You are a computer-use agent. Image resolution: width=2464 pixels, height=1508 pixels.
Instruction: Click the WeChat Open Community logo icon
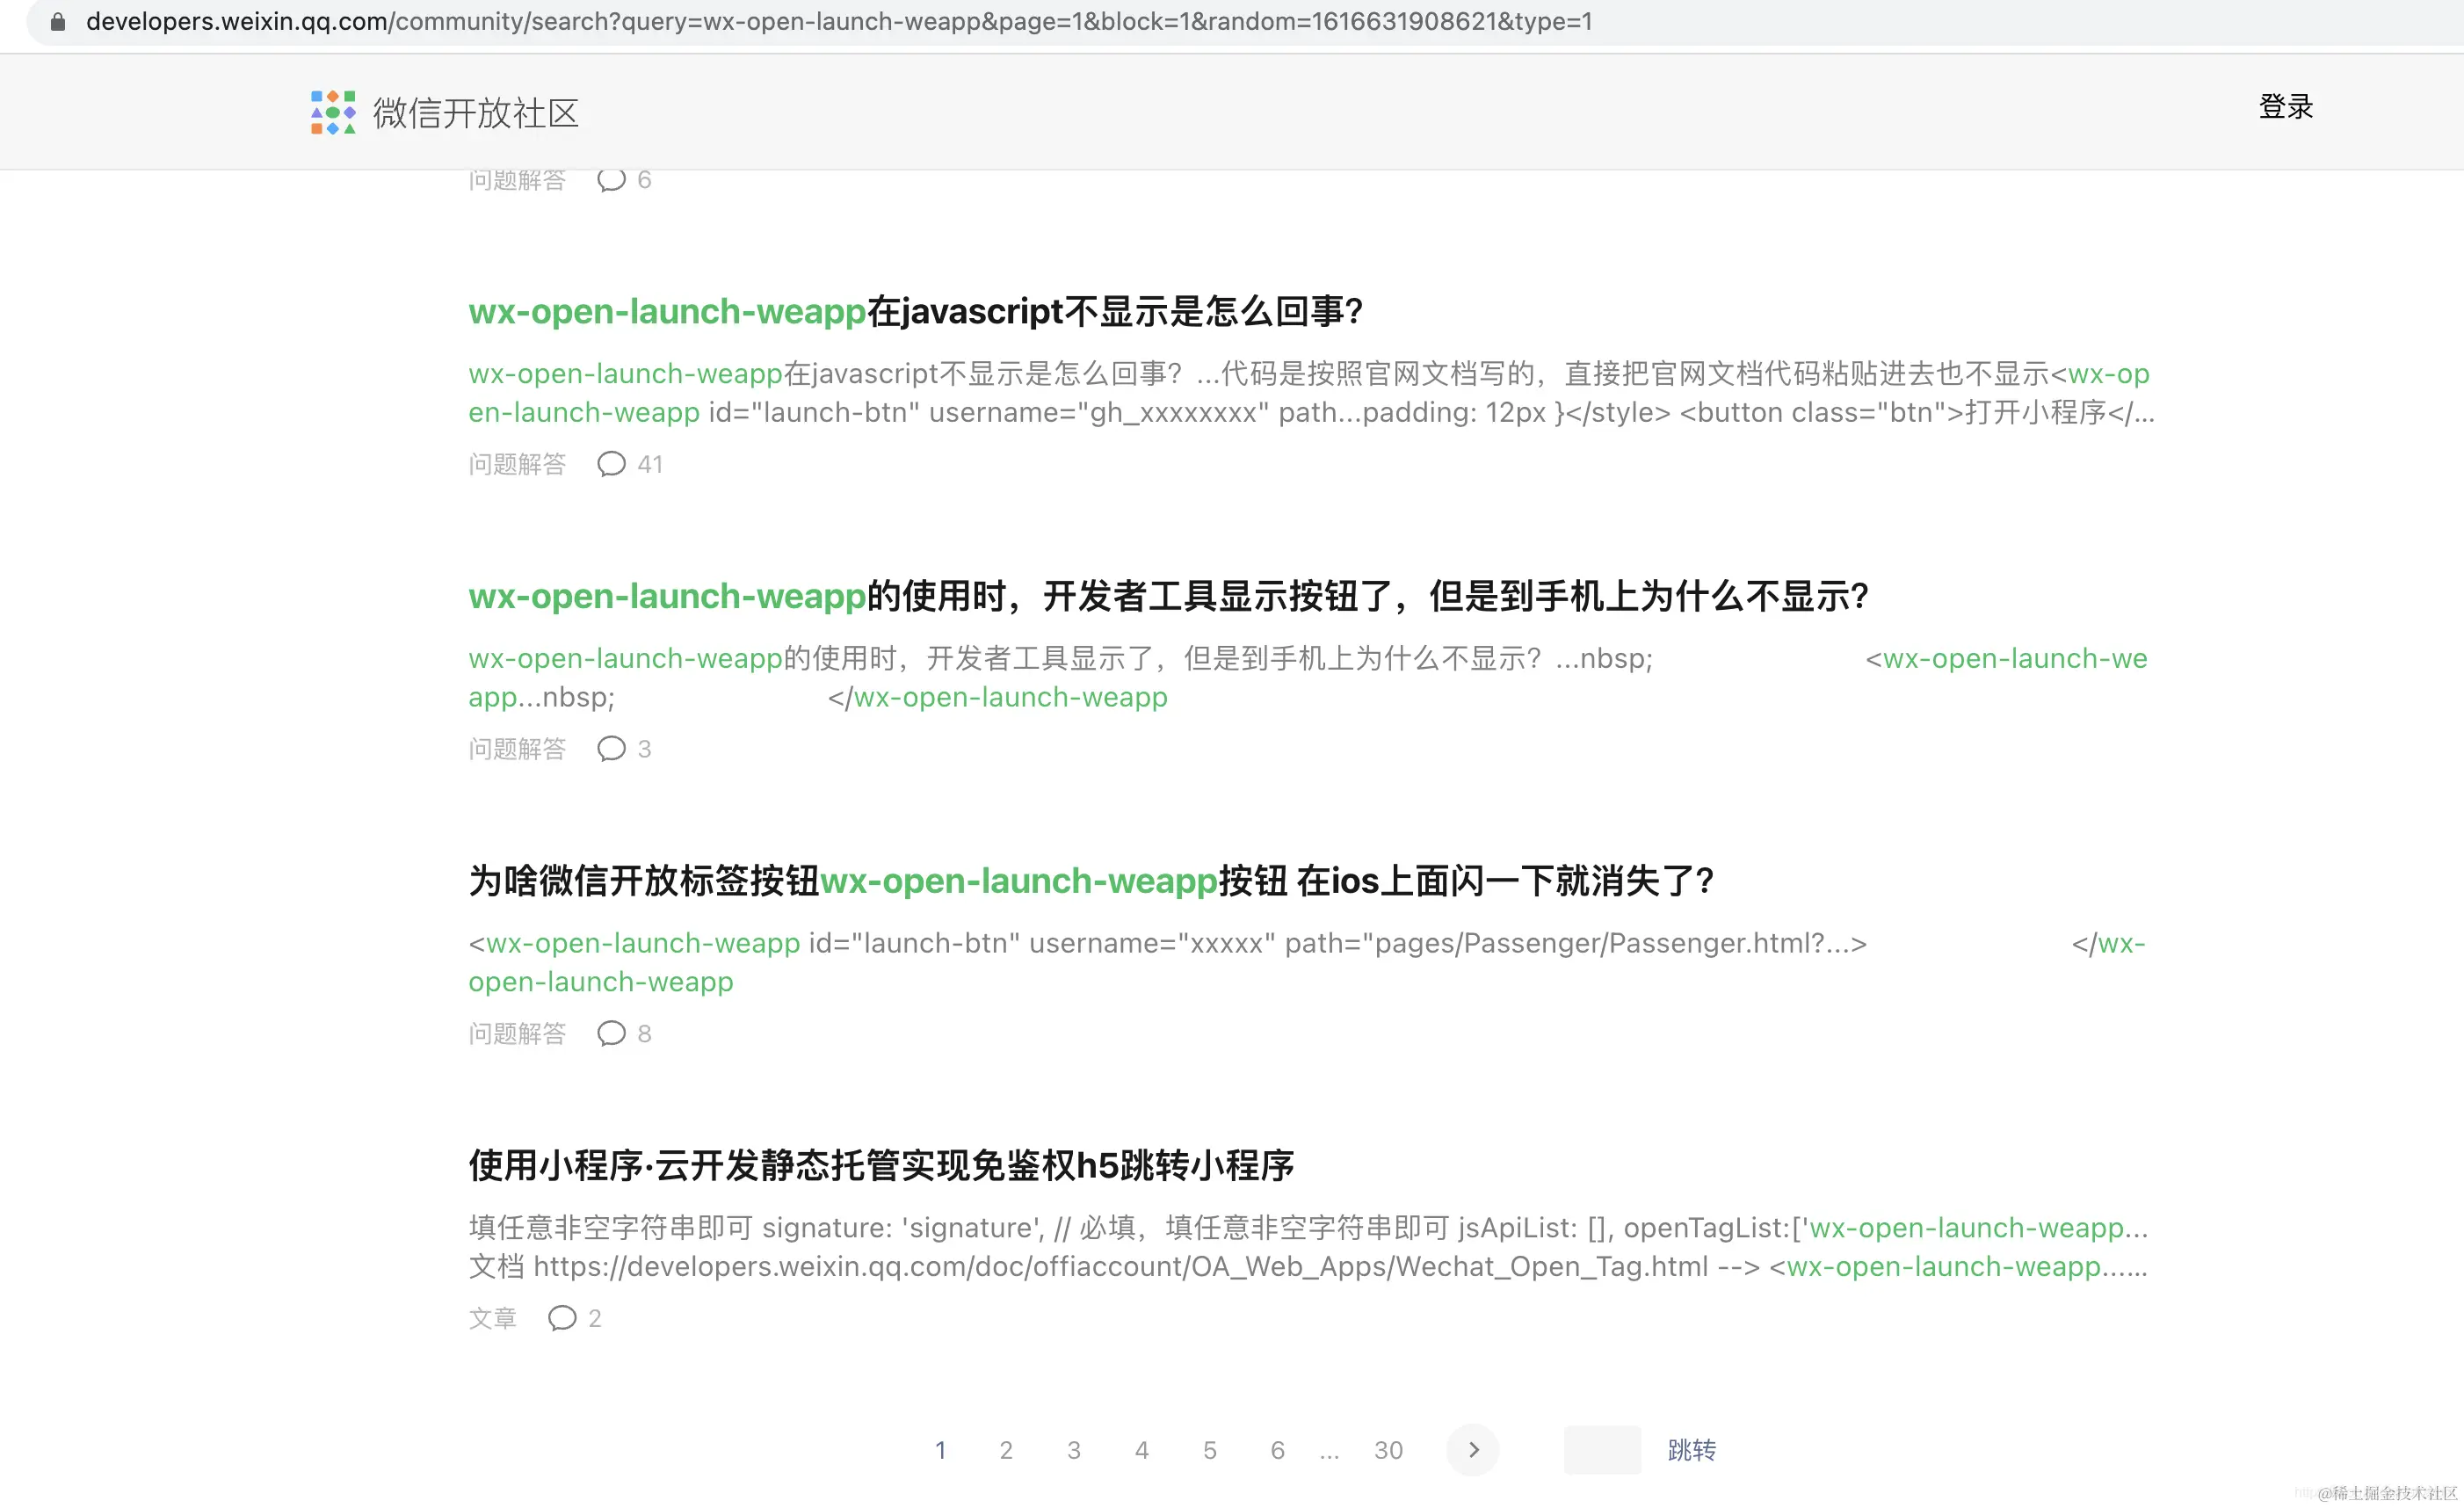click(333, 112)
